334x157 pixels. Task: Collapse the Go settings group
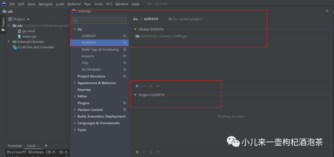pyautogui.click(x=75, y=29)
